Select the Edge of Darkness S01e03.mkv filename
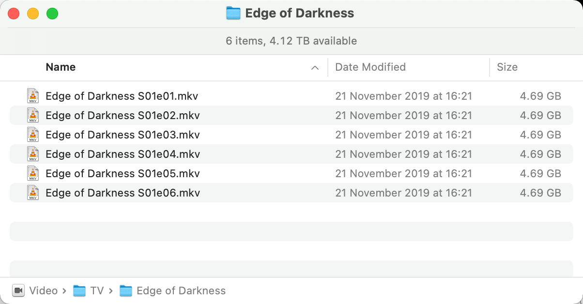 pyautogui.click(x=123, y=135)
